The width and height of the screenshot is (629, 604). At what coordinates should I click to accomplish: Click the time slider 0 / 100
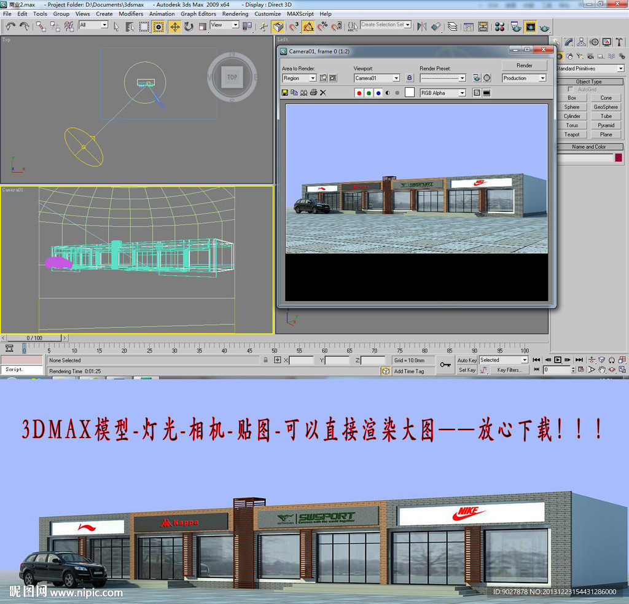tap(34, 338)
